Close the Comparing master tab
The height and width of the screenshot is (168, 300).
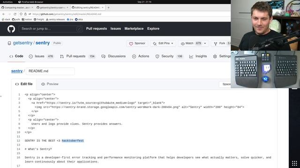point(32,7)
